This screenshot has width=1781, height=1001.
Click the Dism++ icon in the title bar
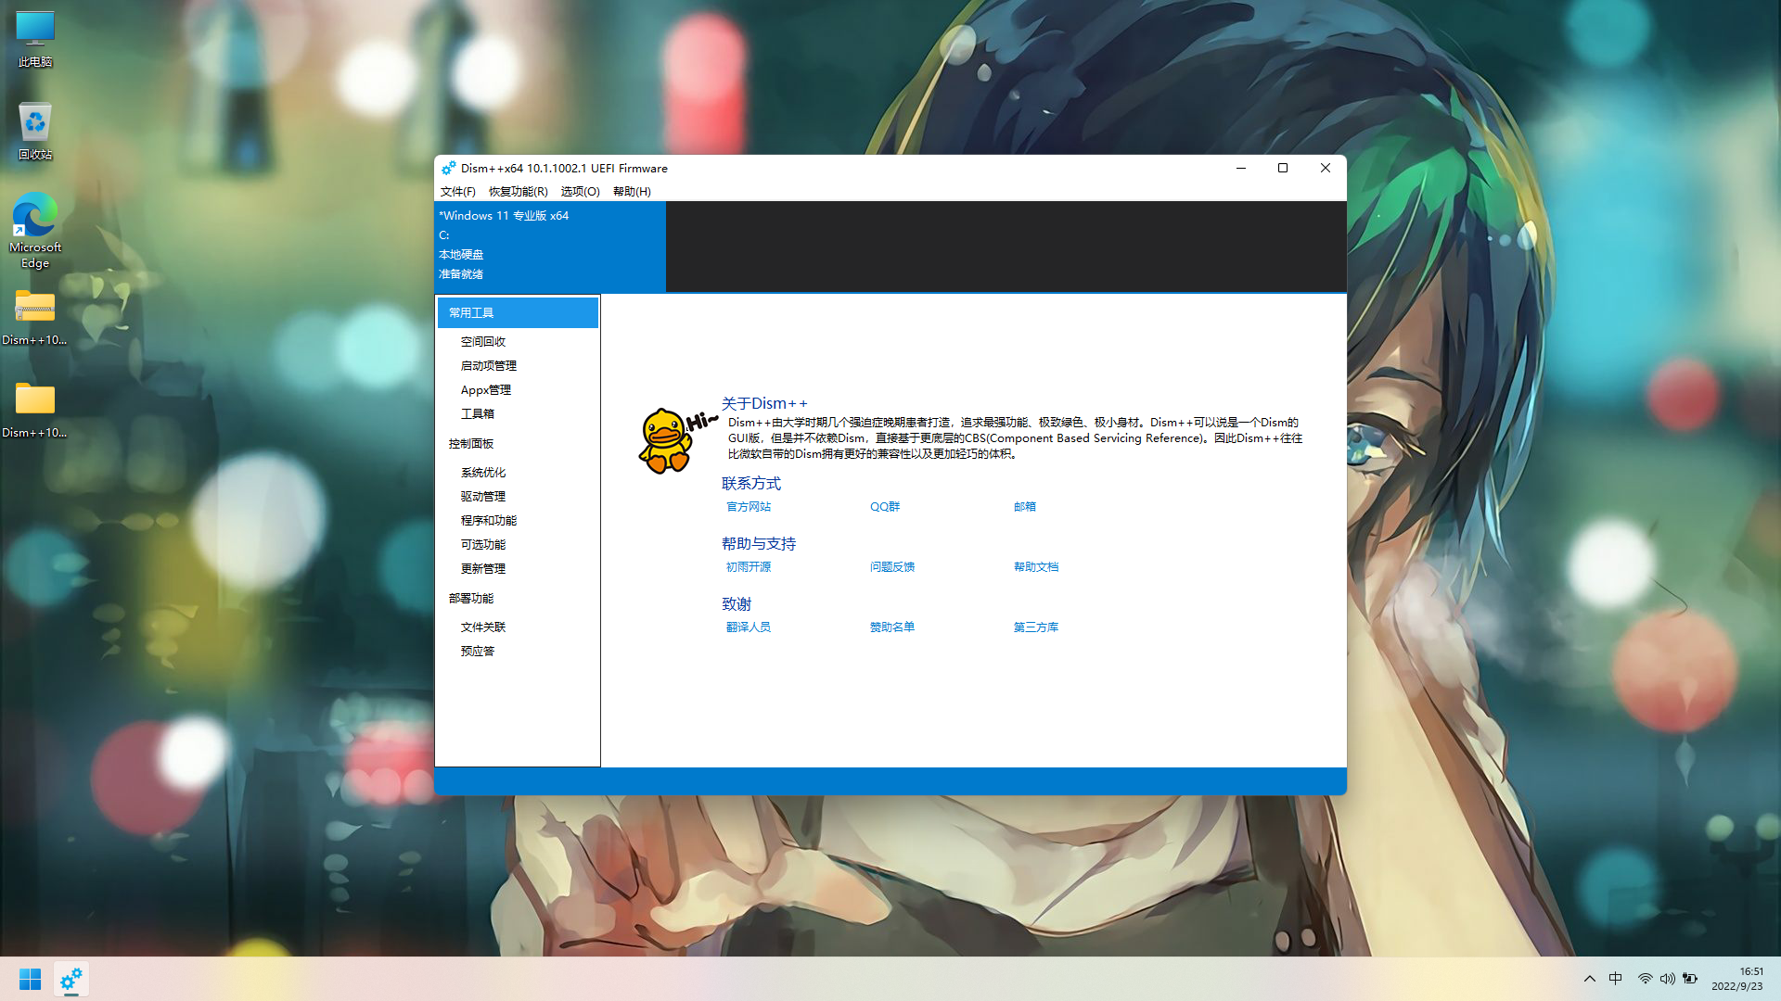click(x=448, y=168)
